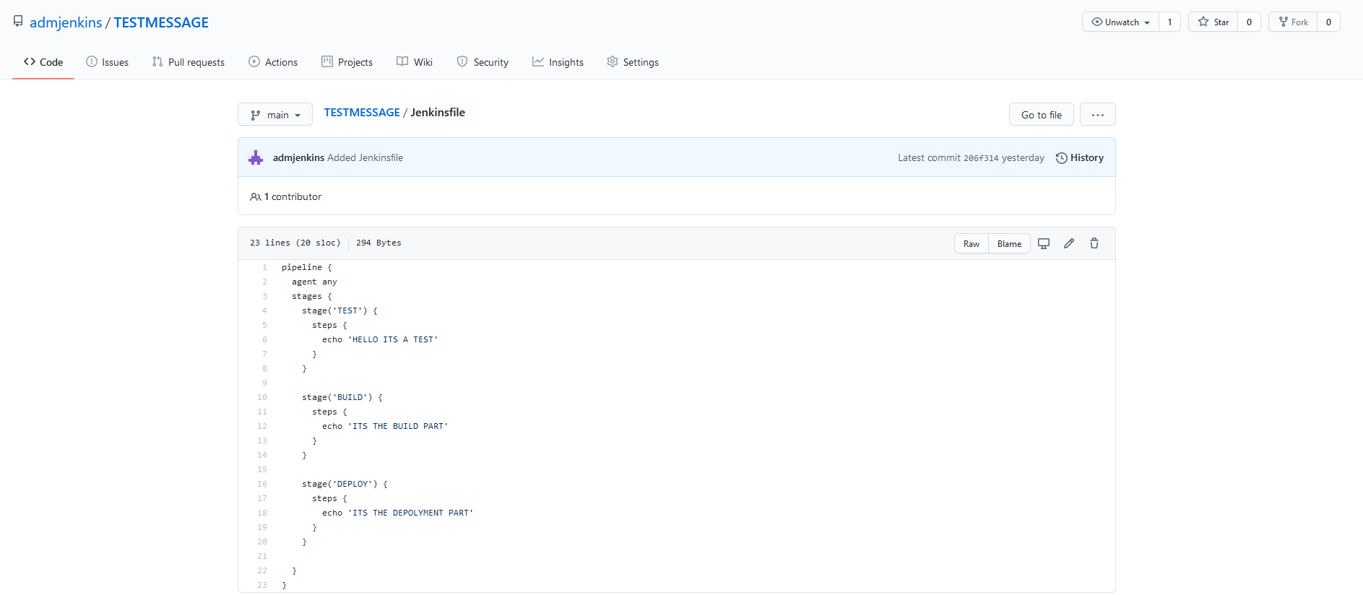Open file in GitHub Desktop icon

coord(1044,243)
